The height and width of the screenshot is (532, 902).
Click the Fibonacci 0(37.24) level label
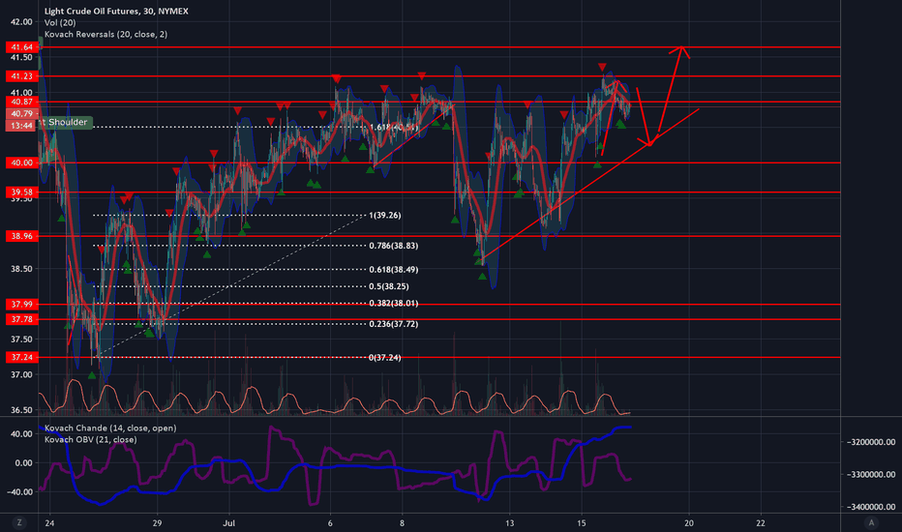[x=385, y=358]
